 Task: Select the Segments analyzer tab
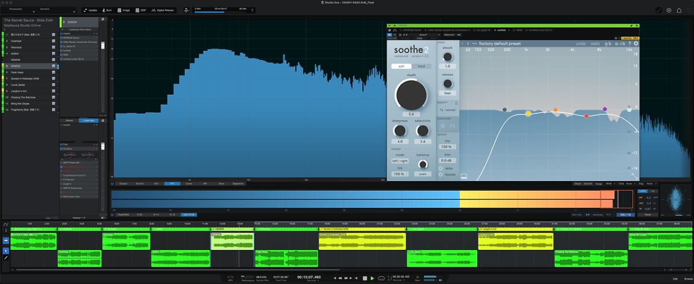(238, 183)
